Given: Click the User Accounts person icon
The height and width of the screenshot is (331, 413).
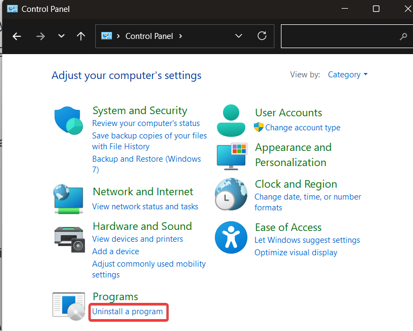Looking at the screenshot, I should pos(231,120).
